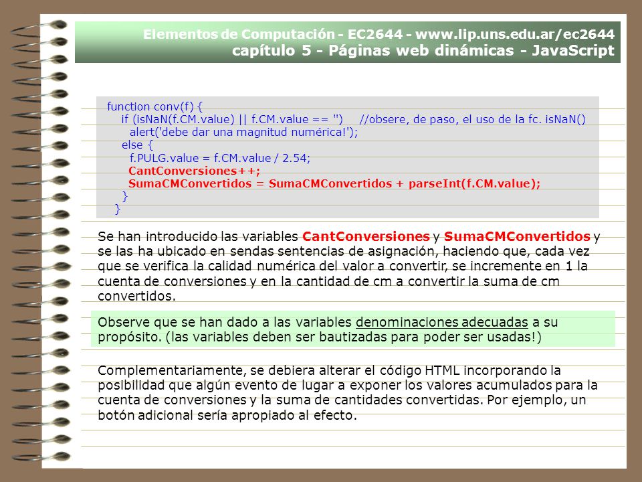Click the 'else {' code line
Viewport: 642px width, 482px height.
(x=137, y=145)
